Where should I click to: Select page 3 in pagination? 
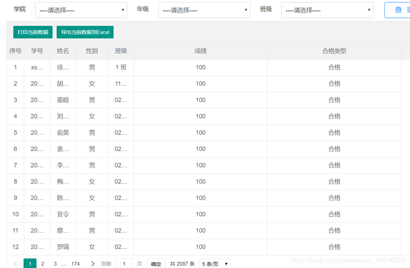pyautogui.click(x=55, y=264)
